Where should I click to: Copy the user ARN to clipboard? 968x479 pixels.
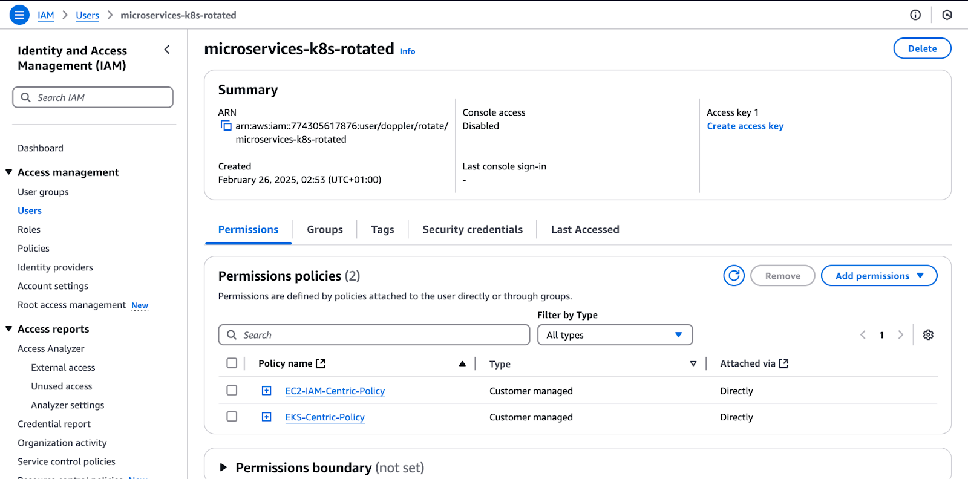click(226, 126)
